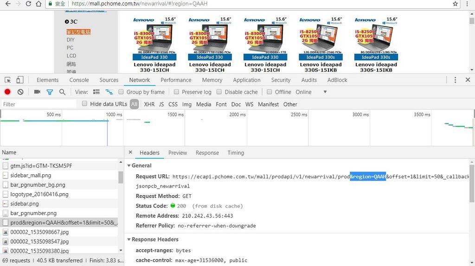Check Disable cache option
The width and height of the screenshot is (475, 266).
219,92
